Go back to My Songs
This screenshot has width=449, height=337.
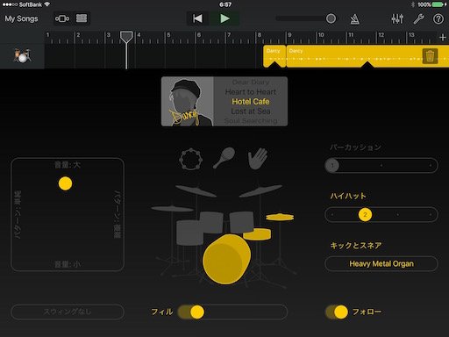pos(21,18)
